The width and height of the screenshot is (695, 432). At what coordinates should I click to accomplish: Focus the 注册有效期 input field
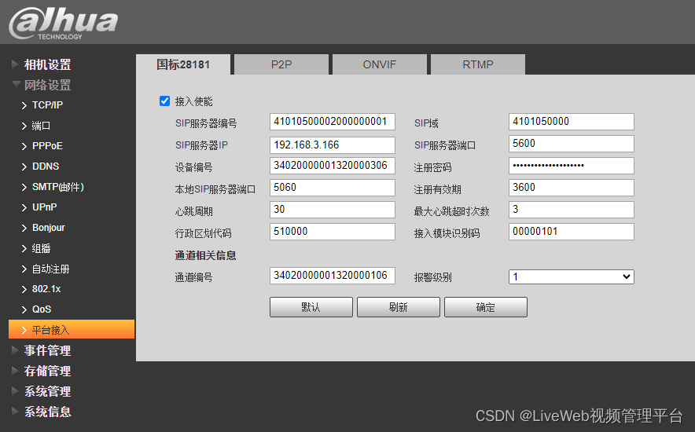(572, 188)
